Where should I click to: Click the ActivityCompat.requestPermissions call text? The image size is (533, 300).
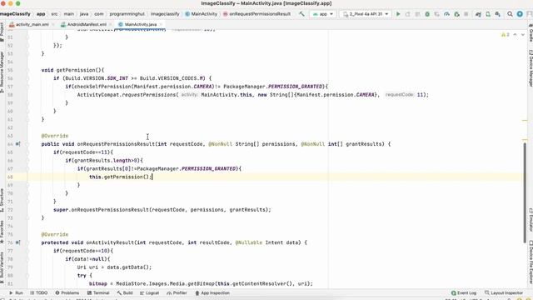[127, 94]
